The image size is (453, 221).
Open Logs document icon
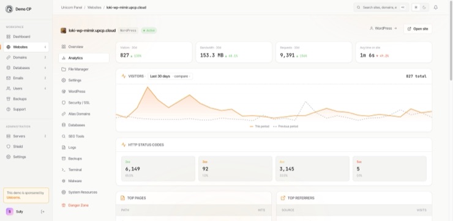64,148
